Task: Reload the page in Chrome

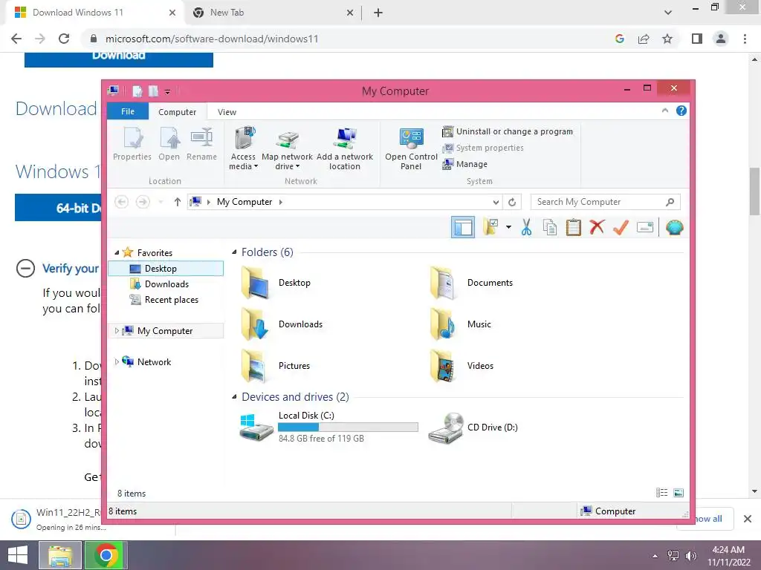Action: (64, 39)
